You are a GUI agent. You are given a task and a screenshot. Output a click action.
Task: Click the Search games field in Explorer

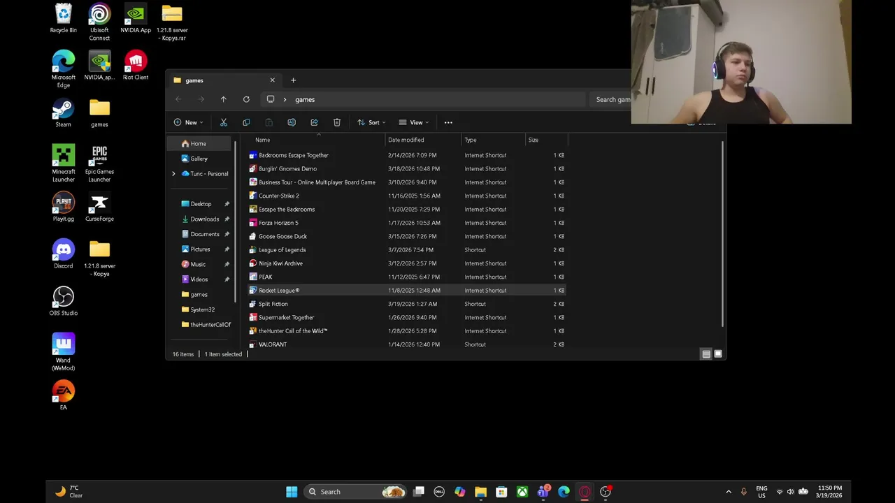point(612,99)
